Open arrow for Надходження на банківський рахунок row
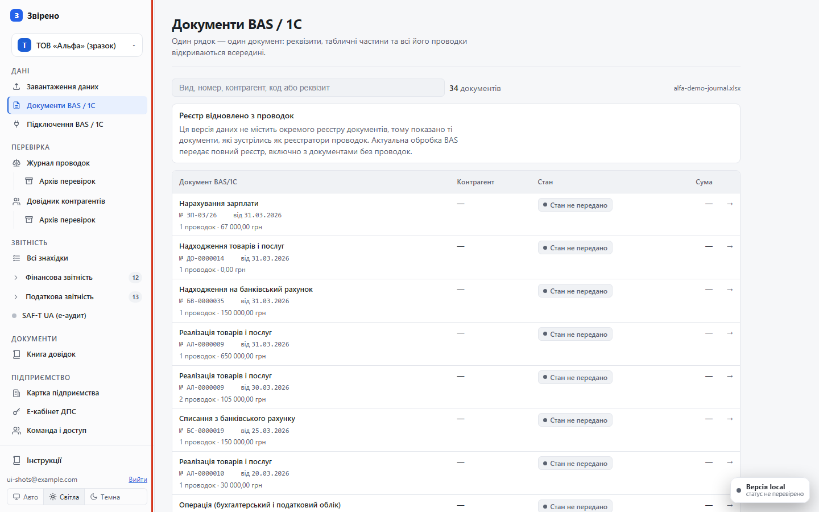Image resolution: width=819 pixels, height=512 pixels. 730,290
